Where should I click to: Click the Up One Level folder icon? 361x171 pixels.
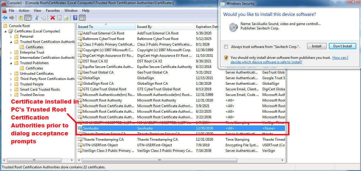tap(21, 18)
